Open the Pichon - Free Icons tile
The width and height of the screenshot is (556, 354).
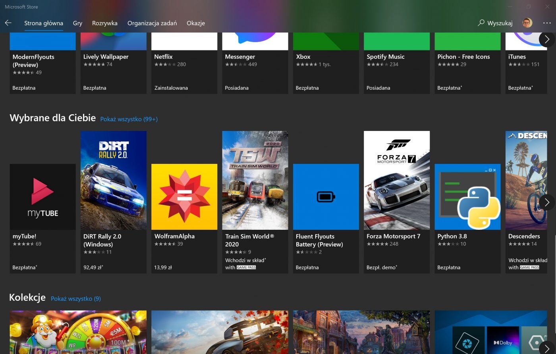pos(467,63)
